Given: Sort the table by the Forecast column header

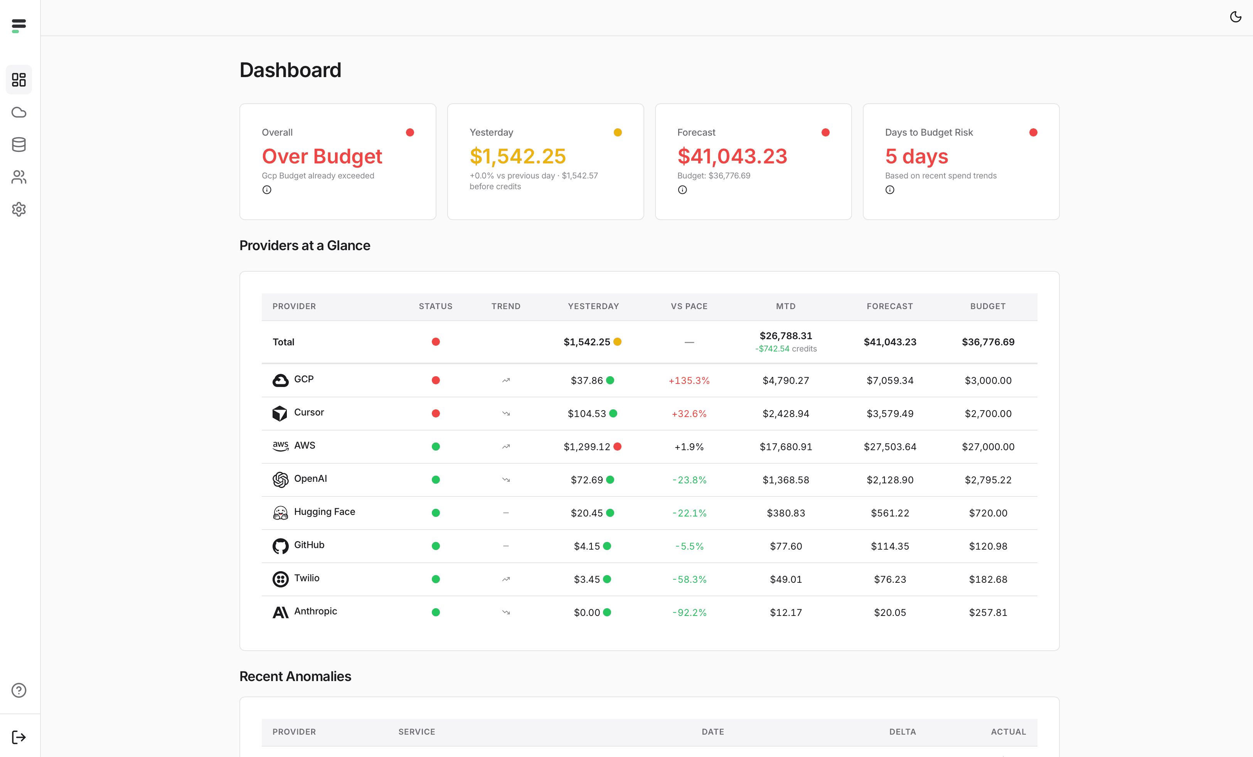Looking at the screenshot, I should [889, 306].
